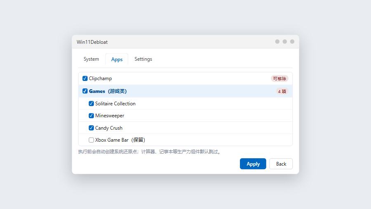Select the Solitaire Collection label
The width and height of the screenshot is (371, 209).
(x=115, y=104)
